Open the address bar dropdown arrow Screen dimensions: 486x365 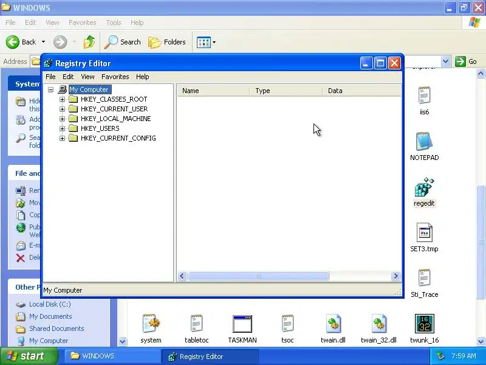point(445,61)
